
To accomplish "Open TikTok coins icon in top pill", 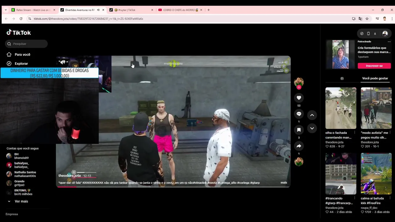I will click(362, 34).
